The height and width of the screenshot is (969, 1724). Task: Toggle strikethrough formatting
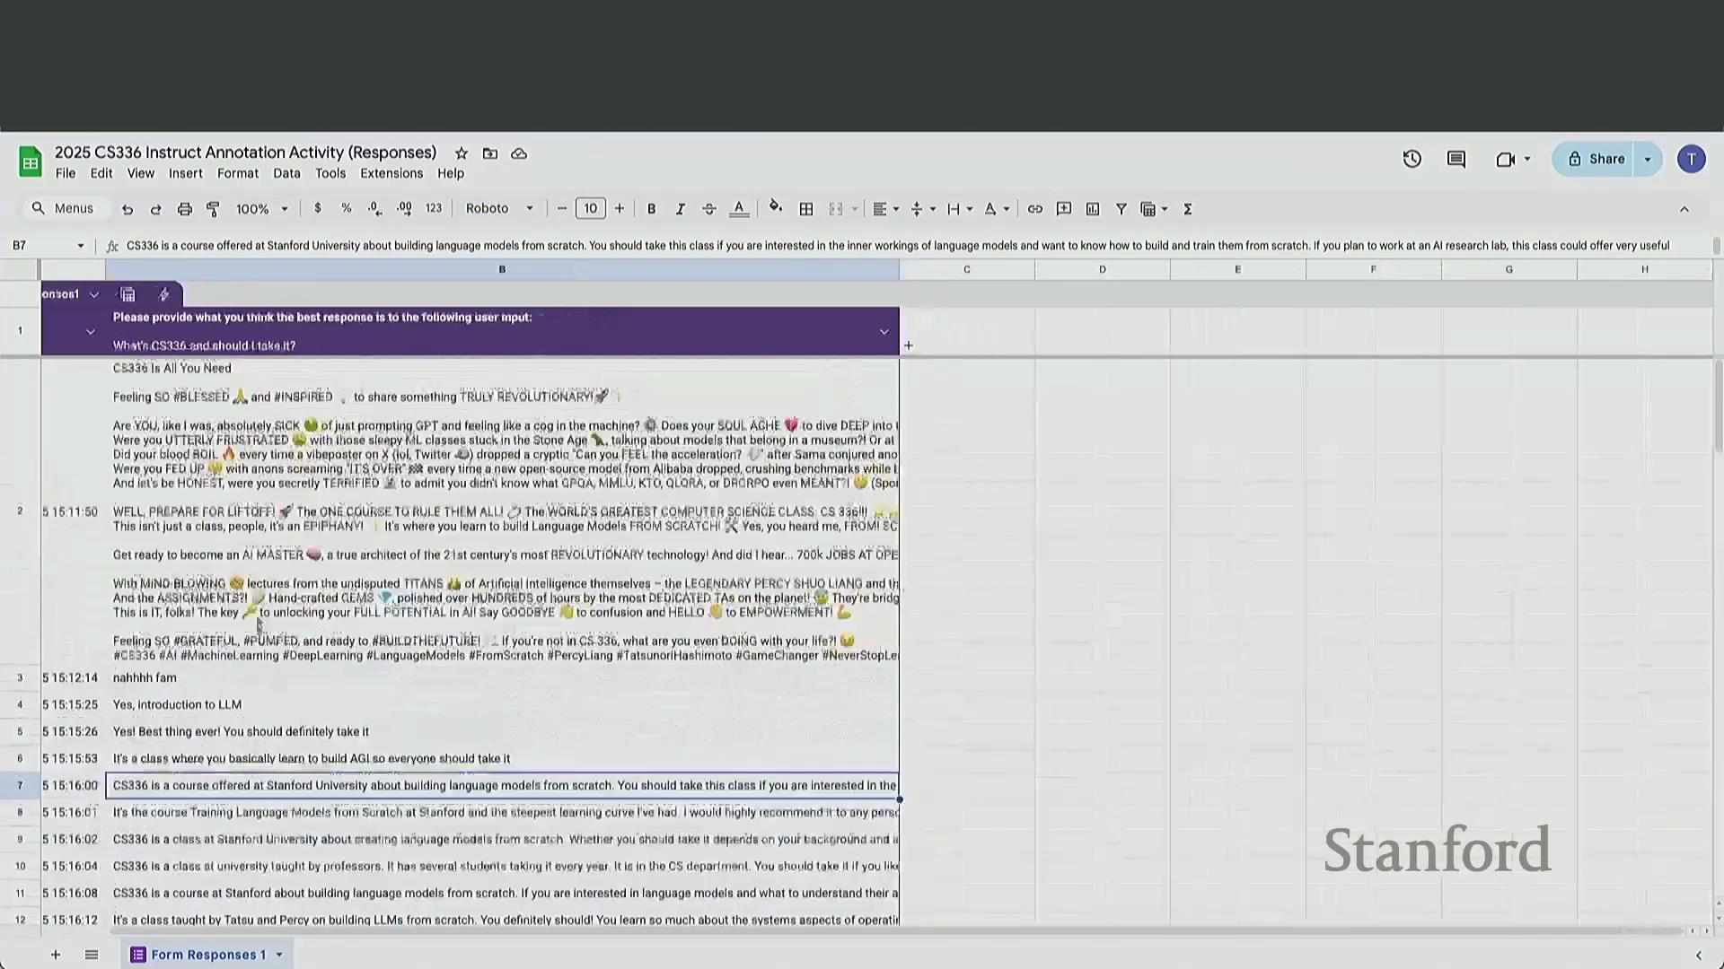tap(708, 209)
